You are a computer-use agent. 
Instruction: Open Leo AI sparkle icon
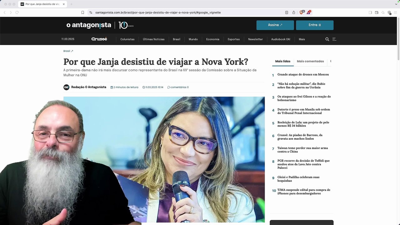(x=383, y=12)
